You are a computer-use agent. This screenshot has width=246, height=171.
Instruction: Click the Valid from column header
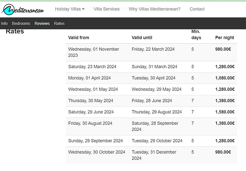pos(80,38)
